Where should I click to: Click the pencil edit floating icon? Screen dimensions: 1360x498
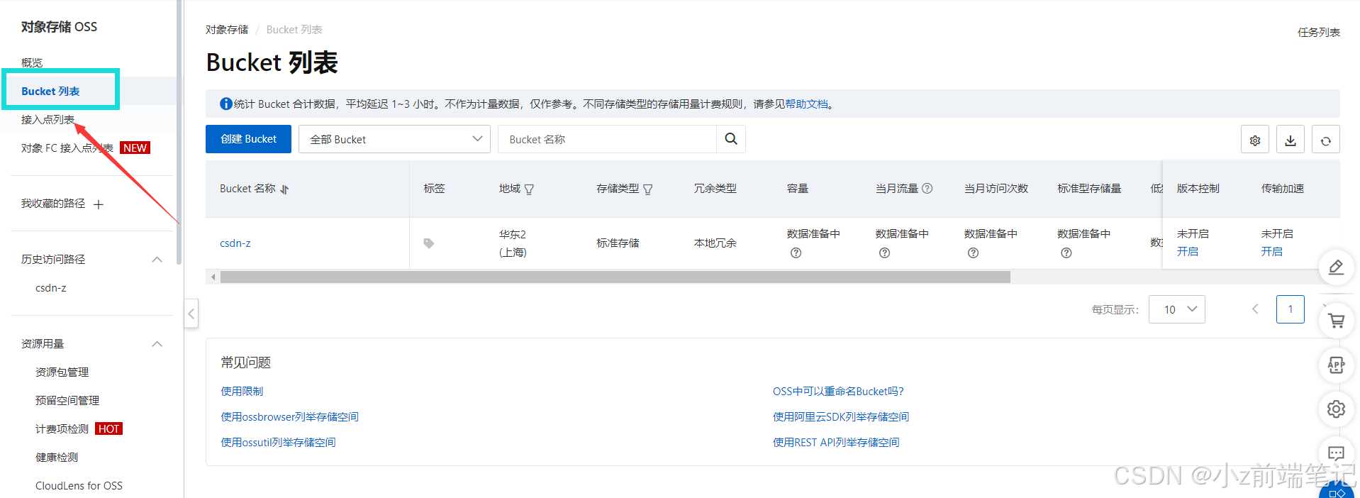[x=1336, y=267]
